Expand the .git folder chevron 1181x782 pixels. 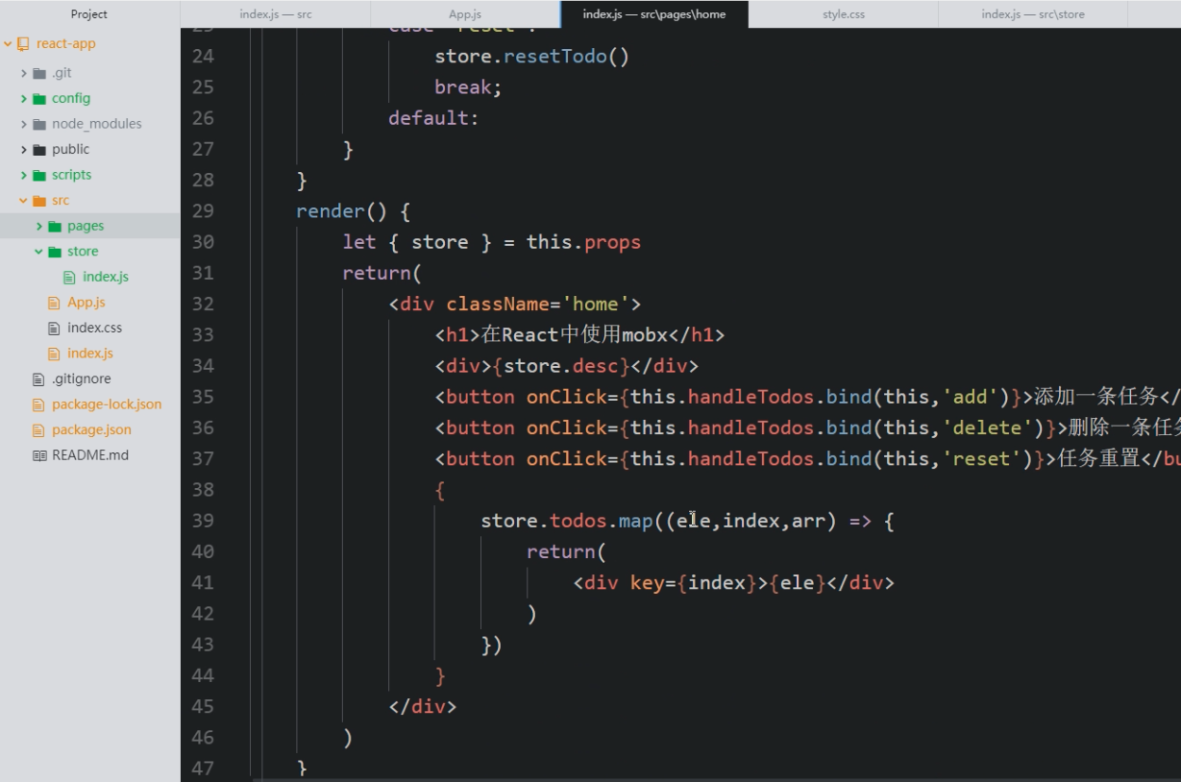coord(24,73)
